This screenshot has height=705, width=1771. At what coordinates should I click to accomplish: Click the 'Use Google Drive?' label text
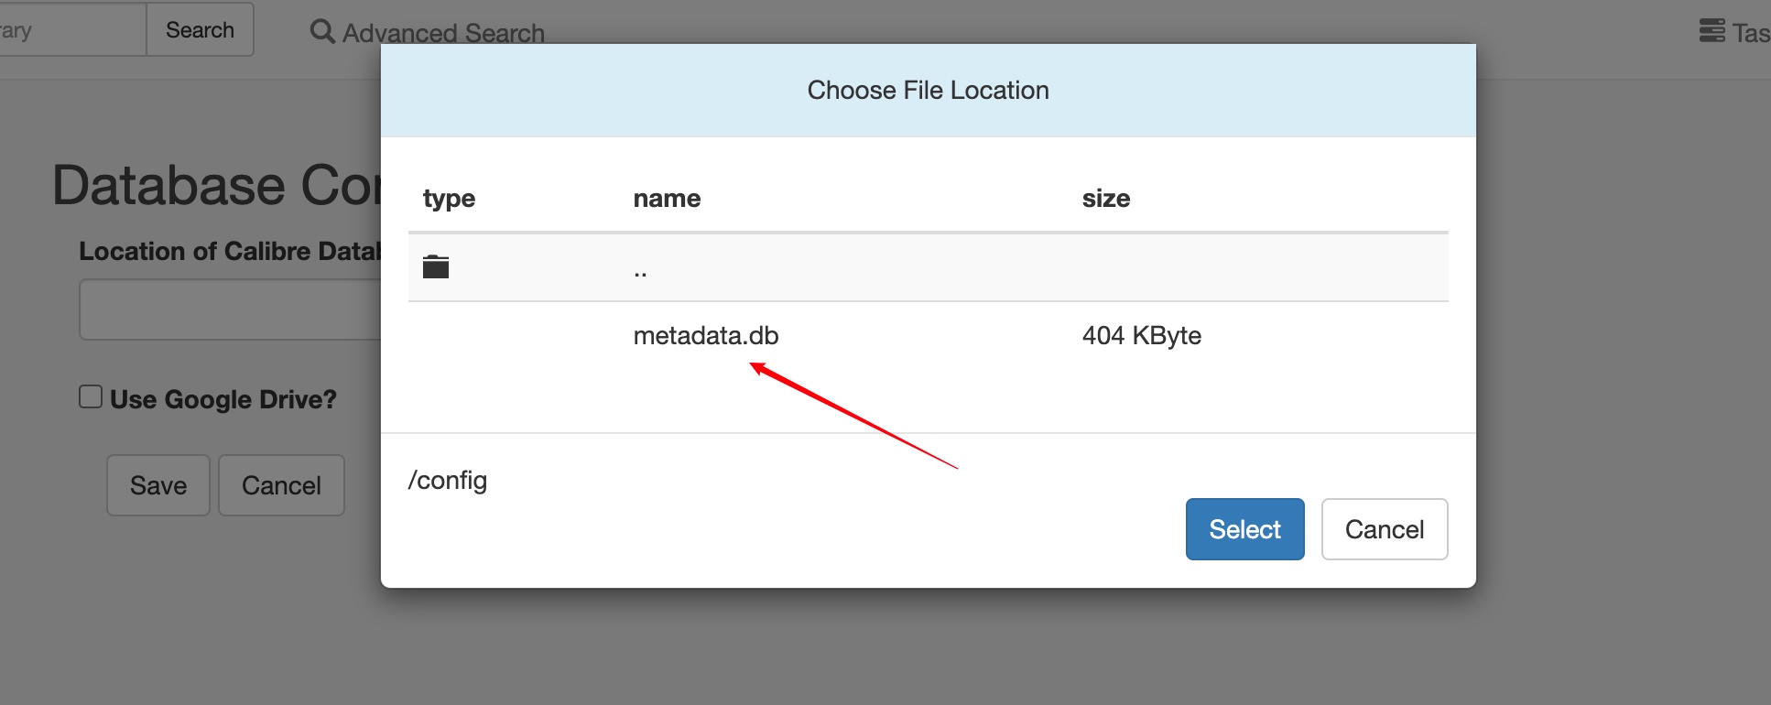point(223,399)
